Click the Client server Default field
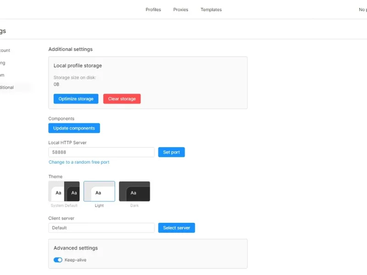The image size is (367, 275). click(x=101, y=228)
